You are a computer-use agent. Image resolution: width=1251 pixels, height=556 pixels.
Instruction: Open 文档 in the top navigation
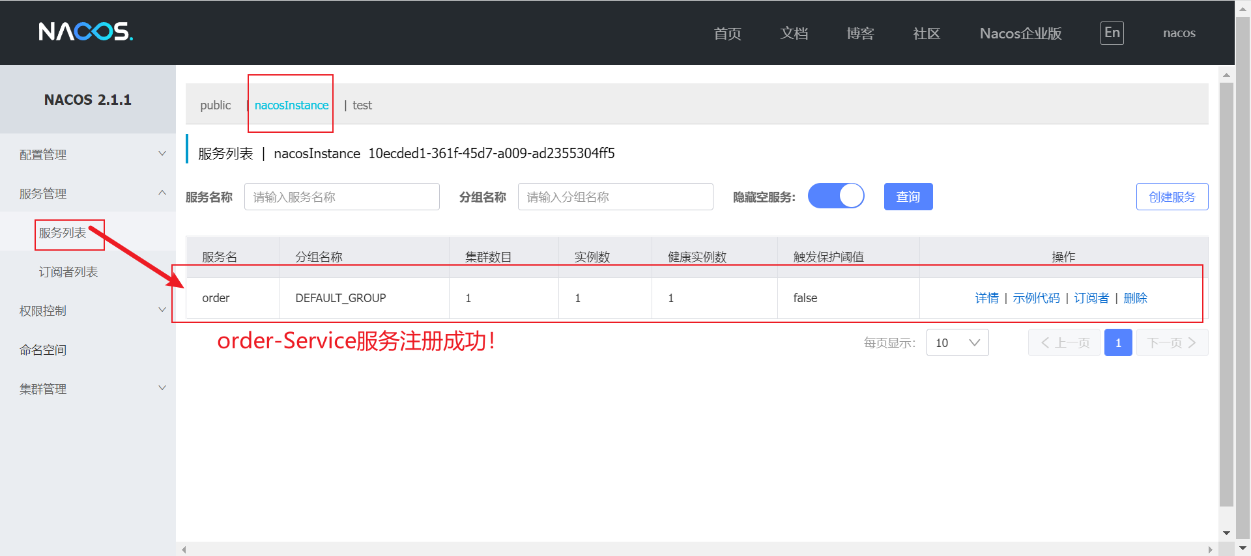(794, 33)
